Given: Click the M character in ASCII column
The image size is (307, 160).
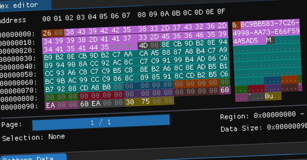Looking at the screenshot, I should (269, 40).
